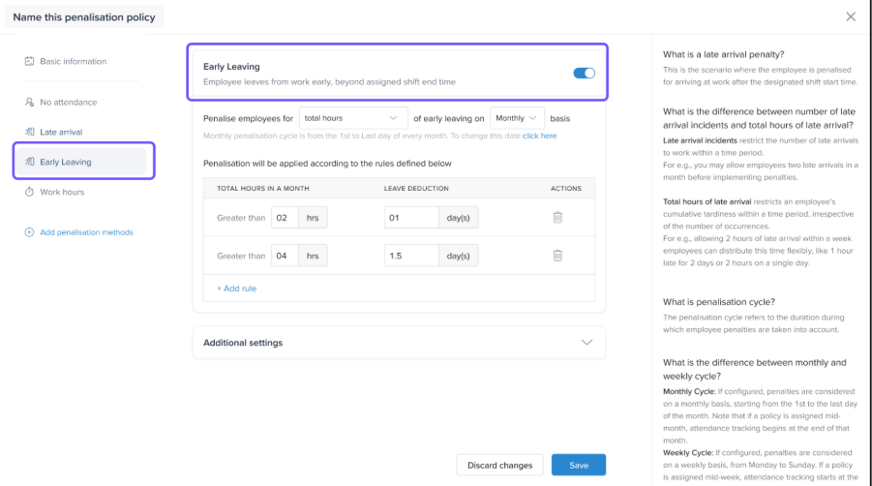The height and width of the screenshot is (486, 872).
Task: Edit the 01 day(s) leave deduction field
Action: pyautogui.click(x=411, y=218)
